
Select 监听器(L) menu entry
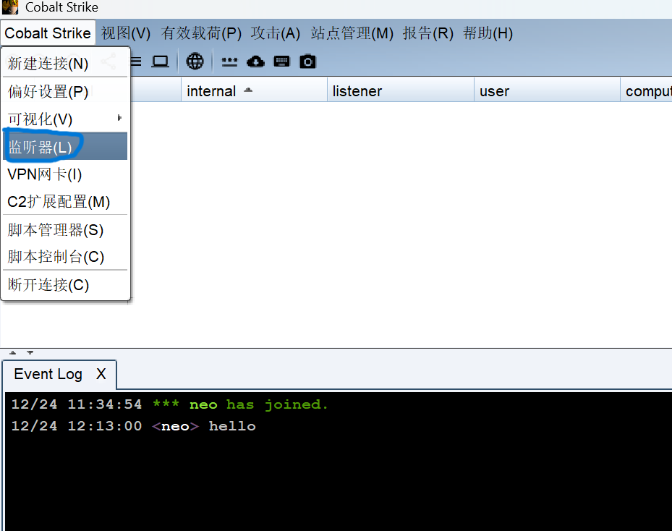pyautogui.click(x=65, y=147)
